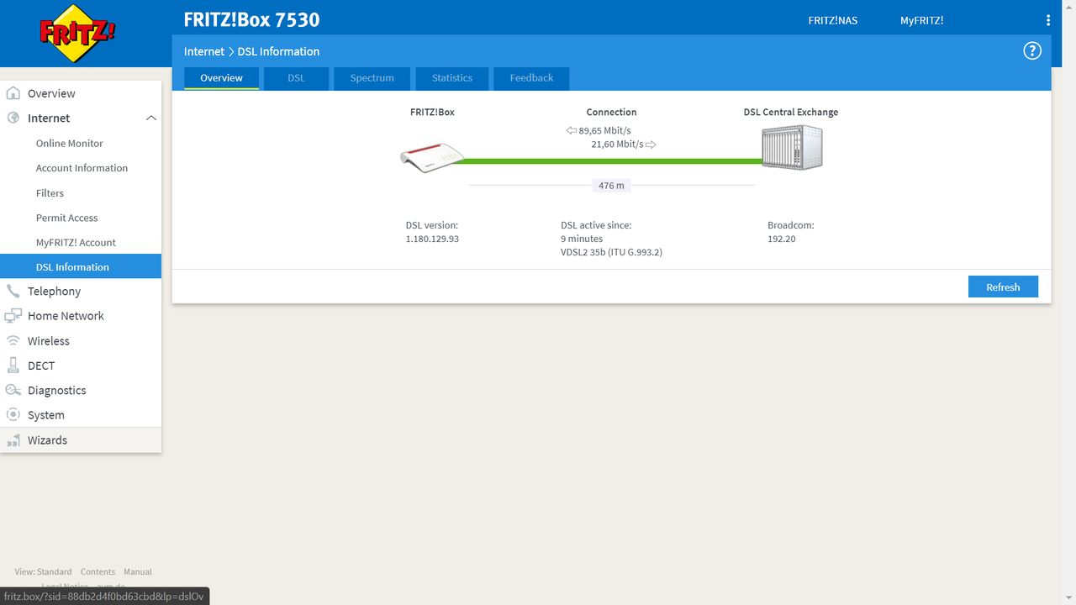
Task: Click the DSL version number 1.180.129.93
Action: (432, 239)
